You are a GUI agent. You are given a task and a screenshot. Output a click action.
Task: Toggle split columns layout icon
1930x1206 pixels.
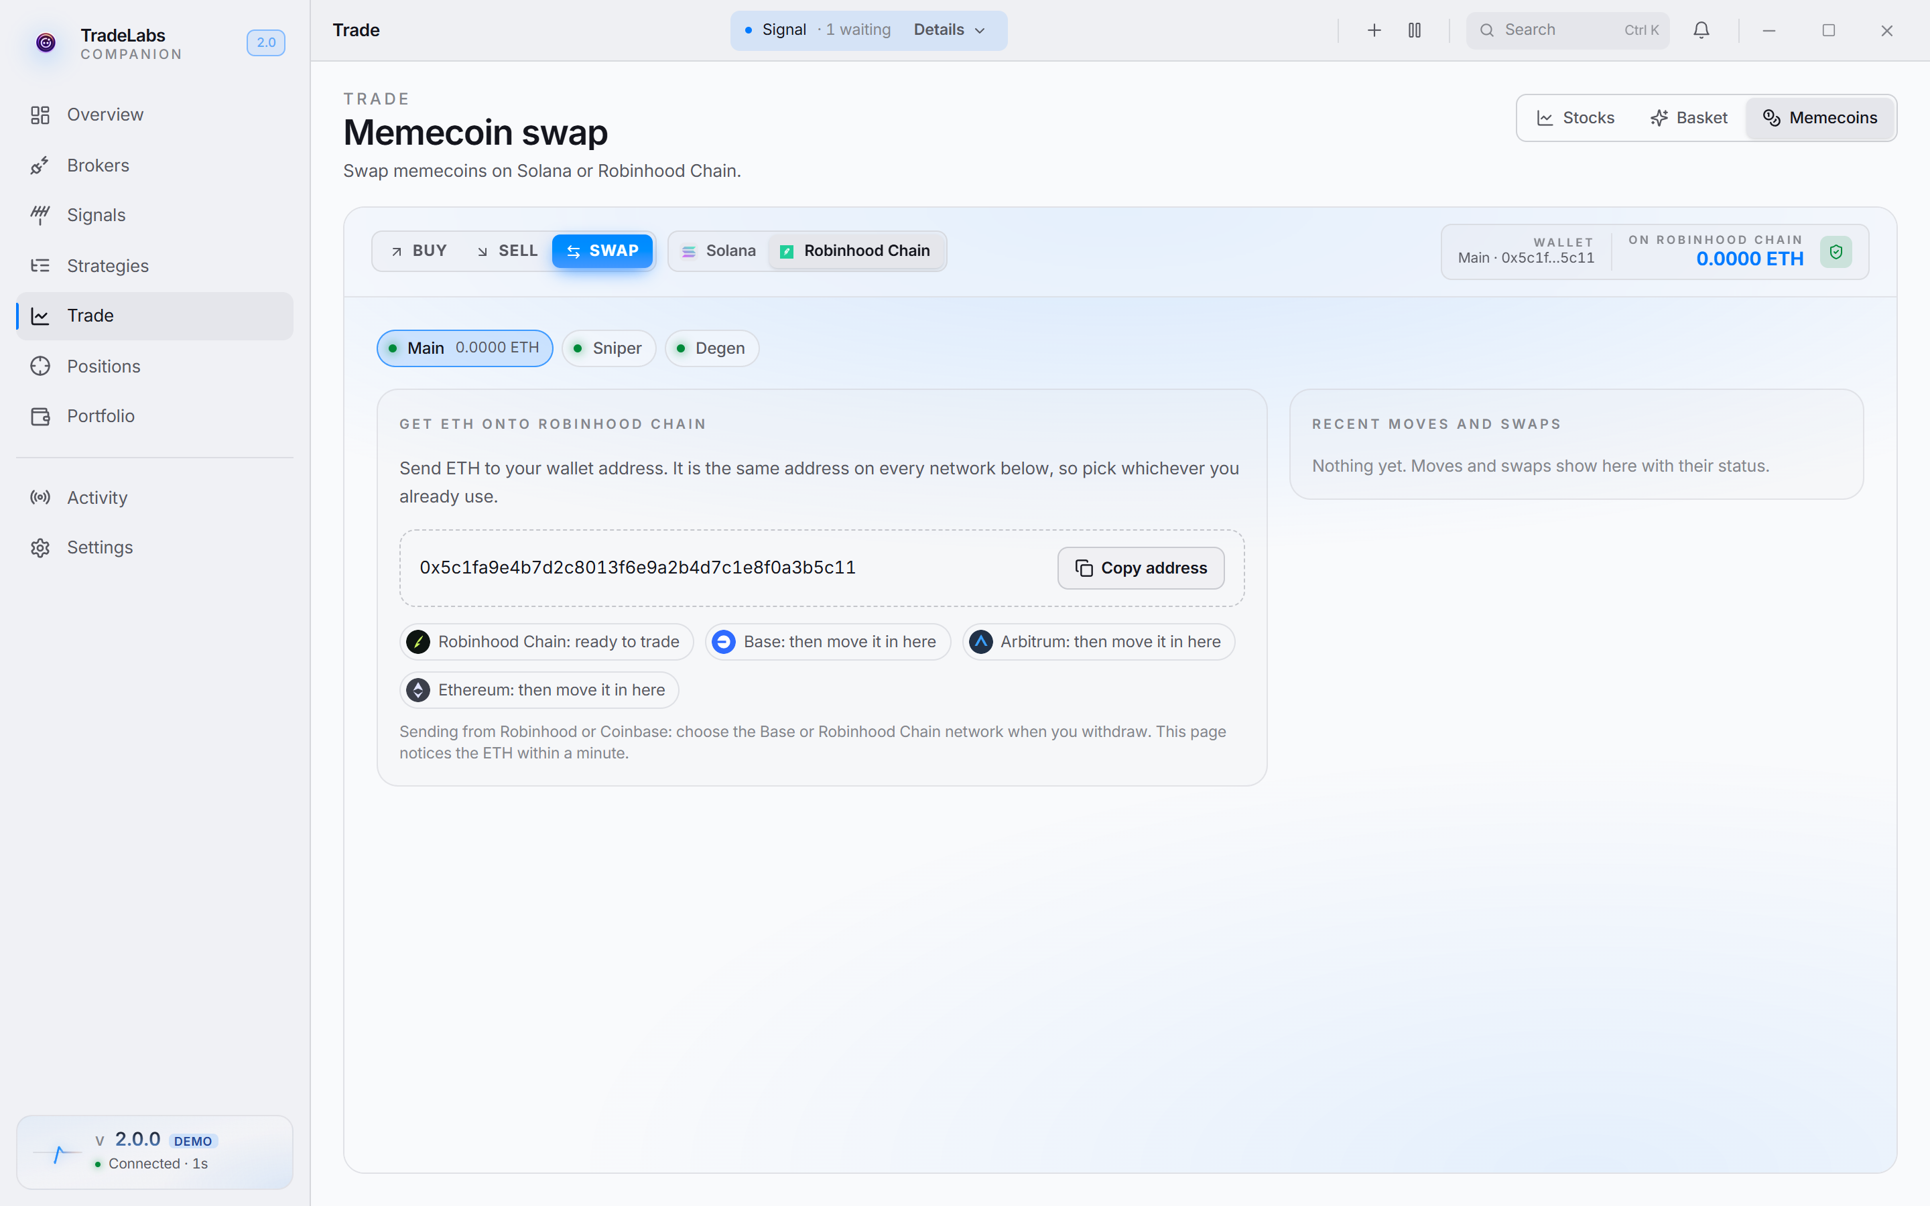tap(1414, 30)
